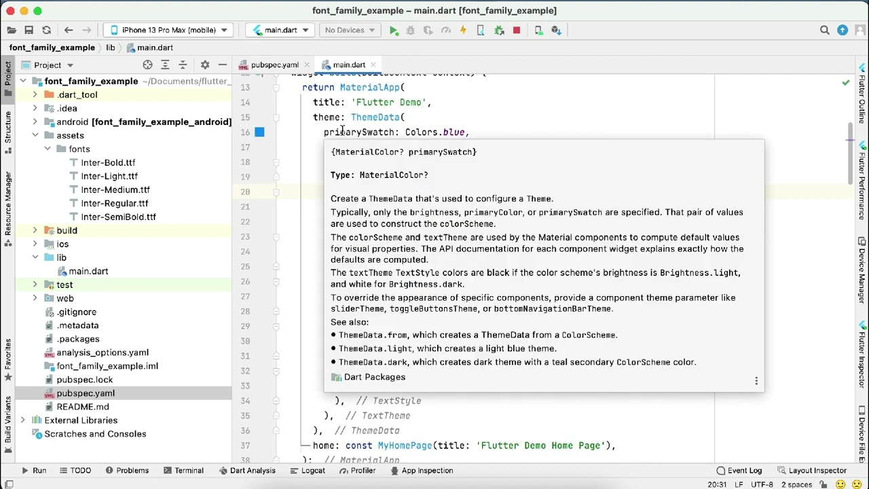Screen dimensions: 869x489
Task: Click the green analysis checkmark in editor
Action: (x=845, y=82)
